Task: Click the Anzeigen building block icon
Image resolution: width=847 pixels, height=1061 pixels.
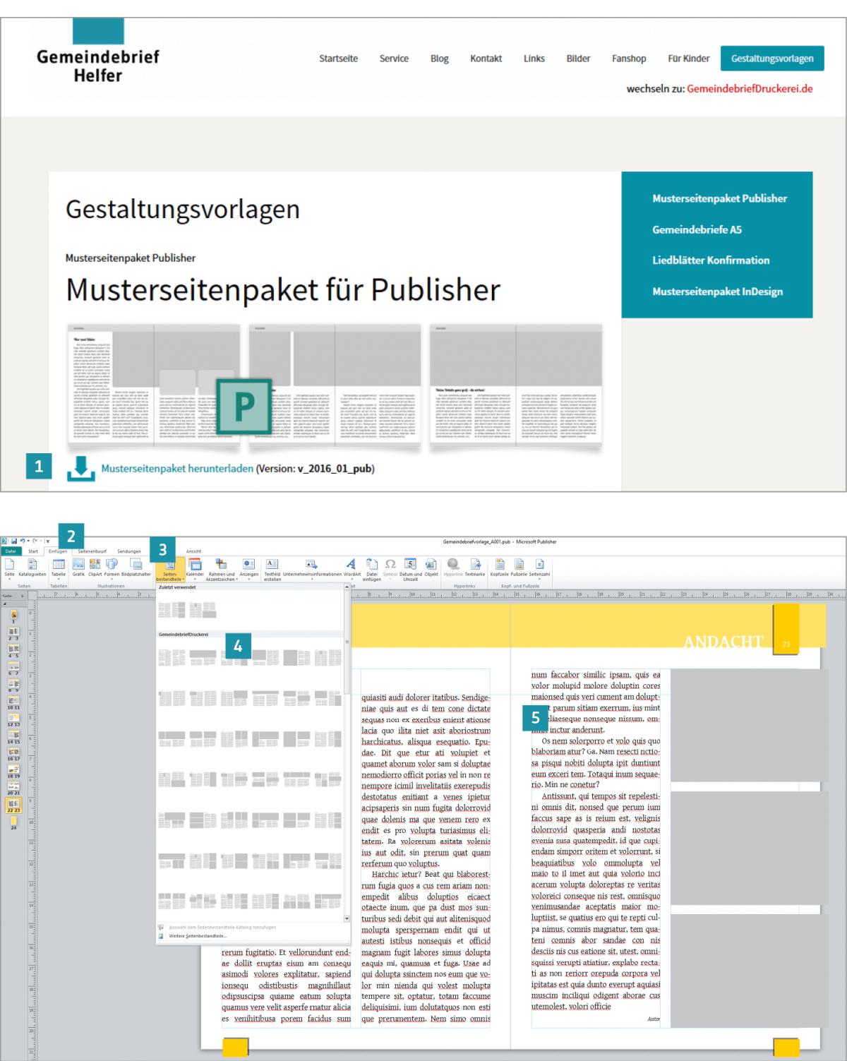Action: pos(249,567)
